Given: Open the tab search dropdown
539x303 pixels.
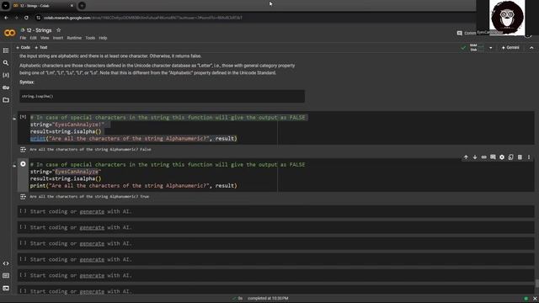Looking at the screenshot, I should click(6, 6).
